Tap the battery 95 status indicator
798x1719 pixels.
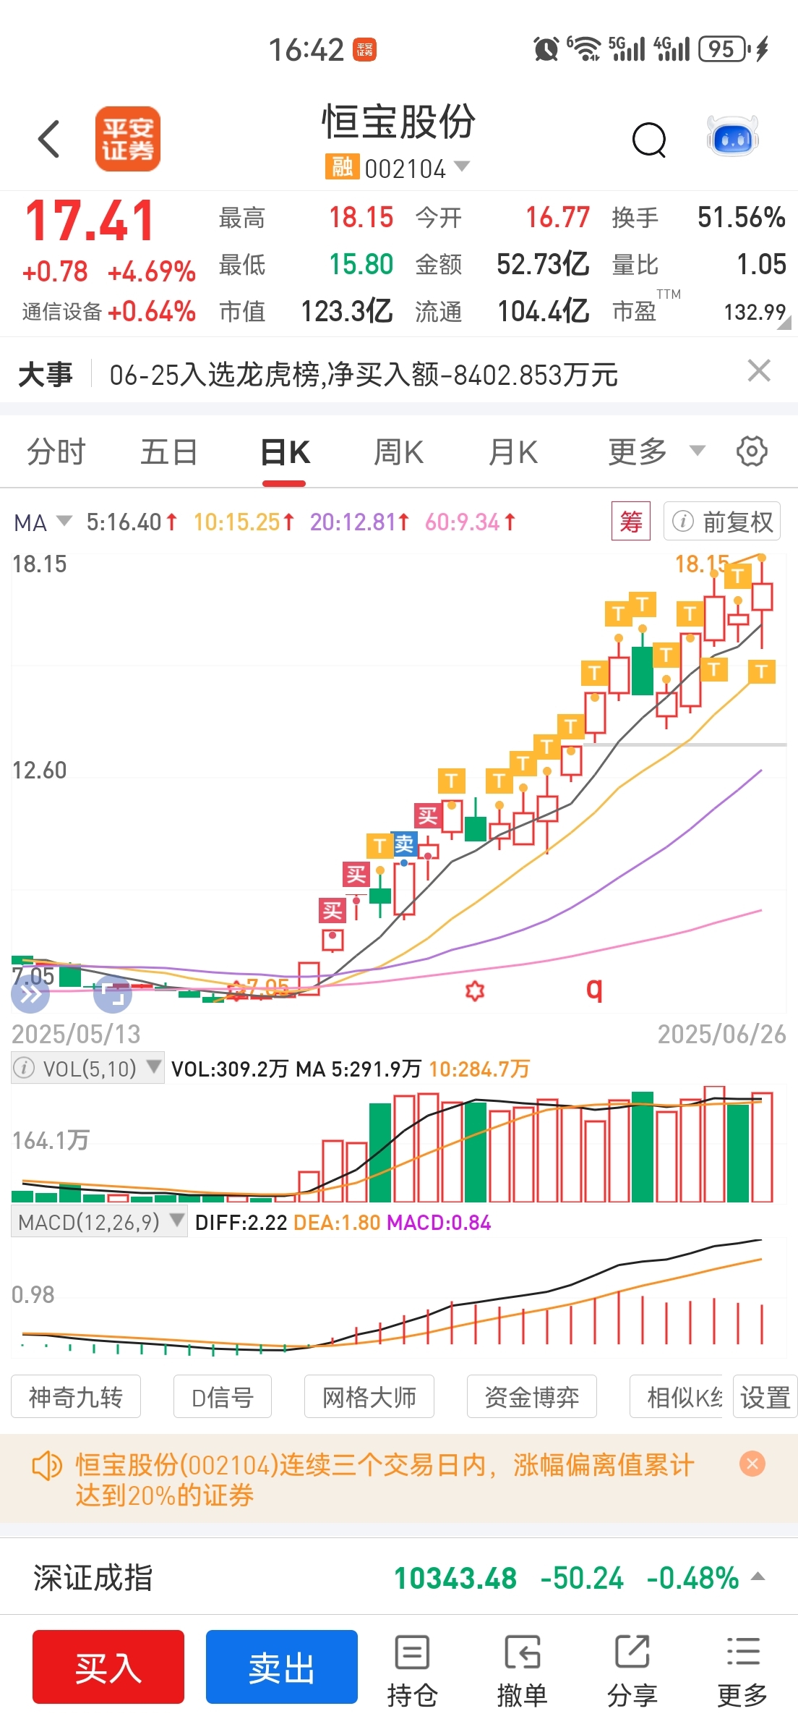(723, 49)
